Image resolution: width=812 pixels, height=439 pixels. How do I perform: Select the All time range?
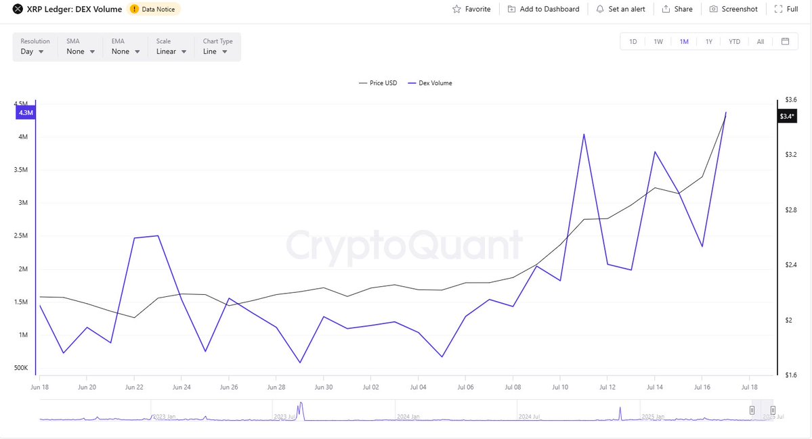pyautogui.click(x=761, y=41)
